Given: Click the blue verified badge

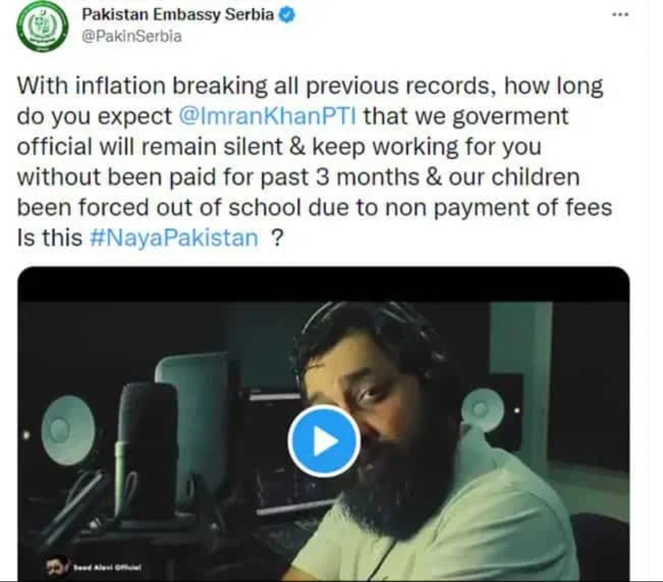Looking at the screenshot, I should 287,15.
